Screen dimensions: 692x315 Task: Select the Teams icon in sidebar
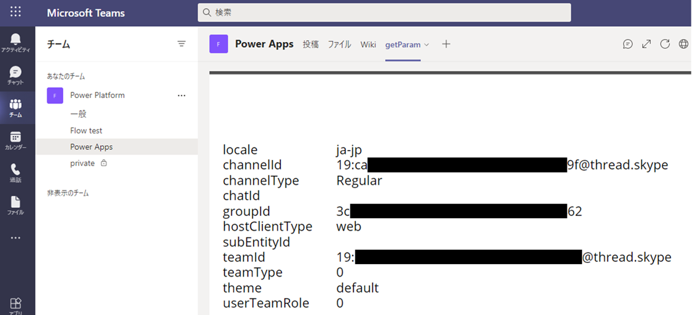[x=16, y=108]
